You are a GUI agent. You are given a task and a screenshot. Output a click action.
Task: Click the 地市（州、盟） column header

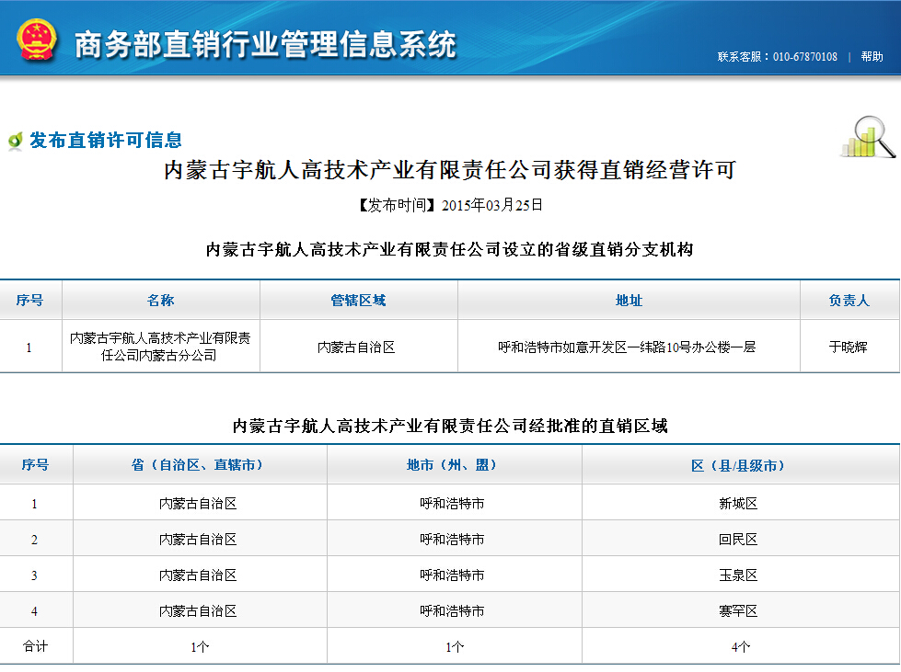click(x=452, y=465)
